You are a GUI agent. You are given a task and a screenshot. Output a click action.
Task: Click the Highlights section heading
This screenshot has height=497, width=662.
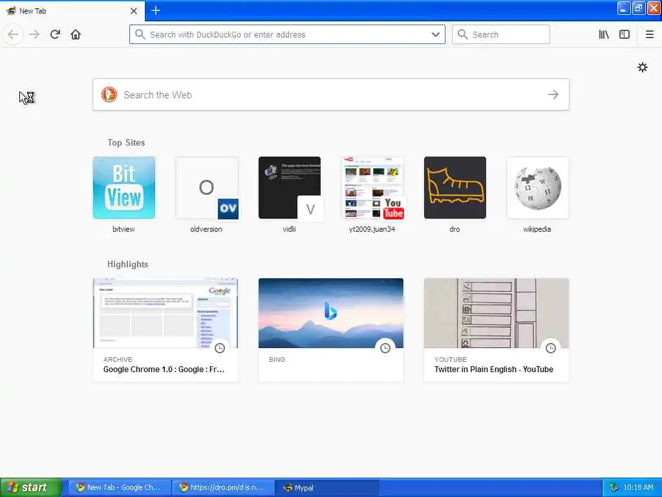[x=127, y=265]
